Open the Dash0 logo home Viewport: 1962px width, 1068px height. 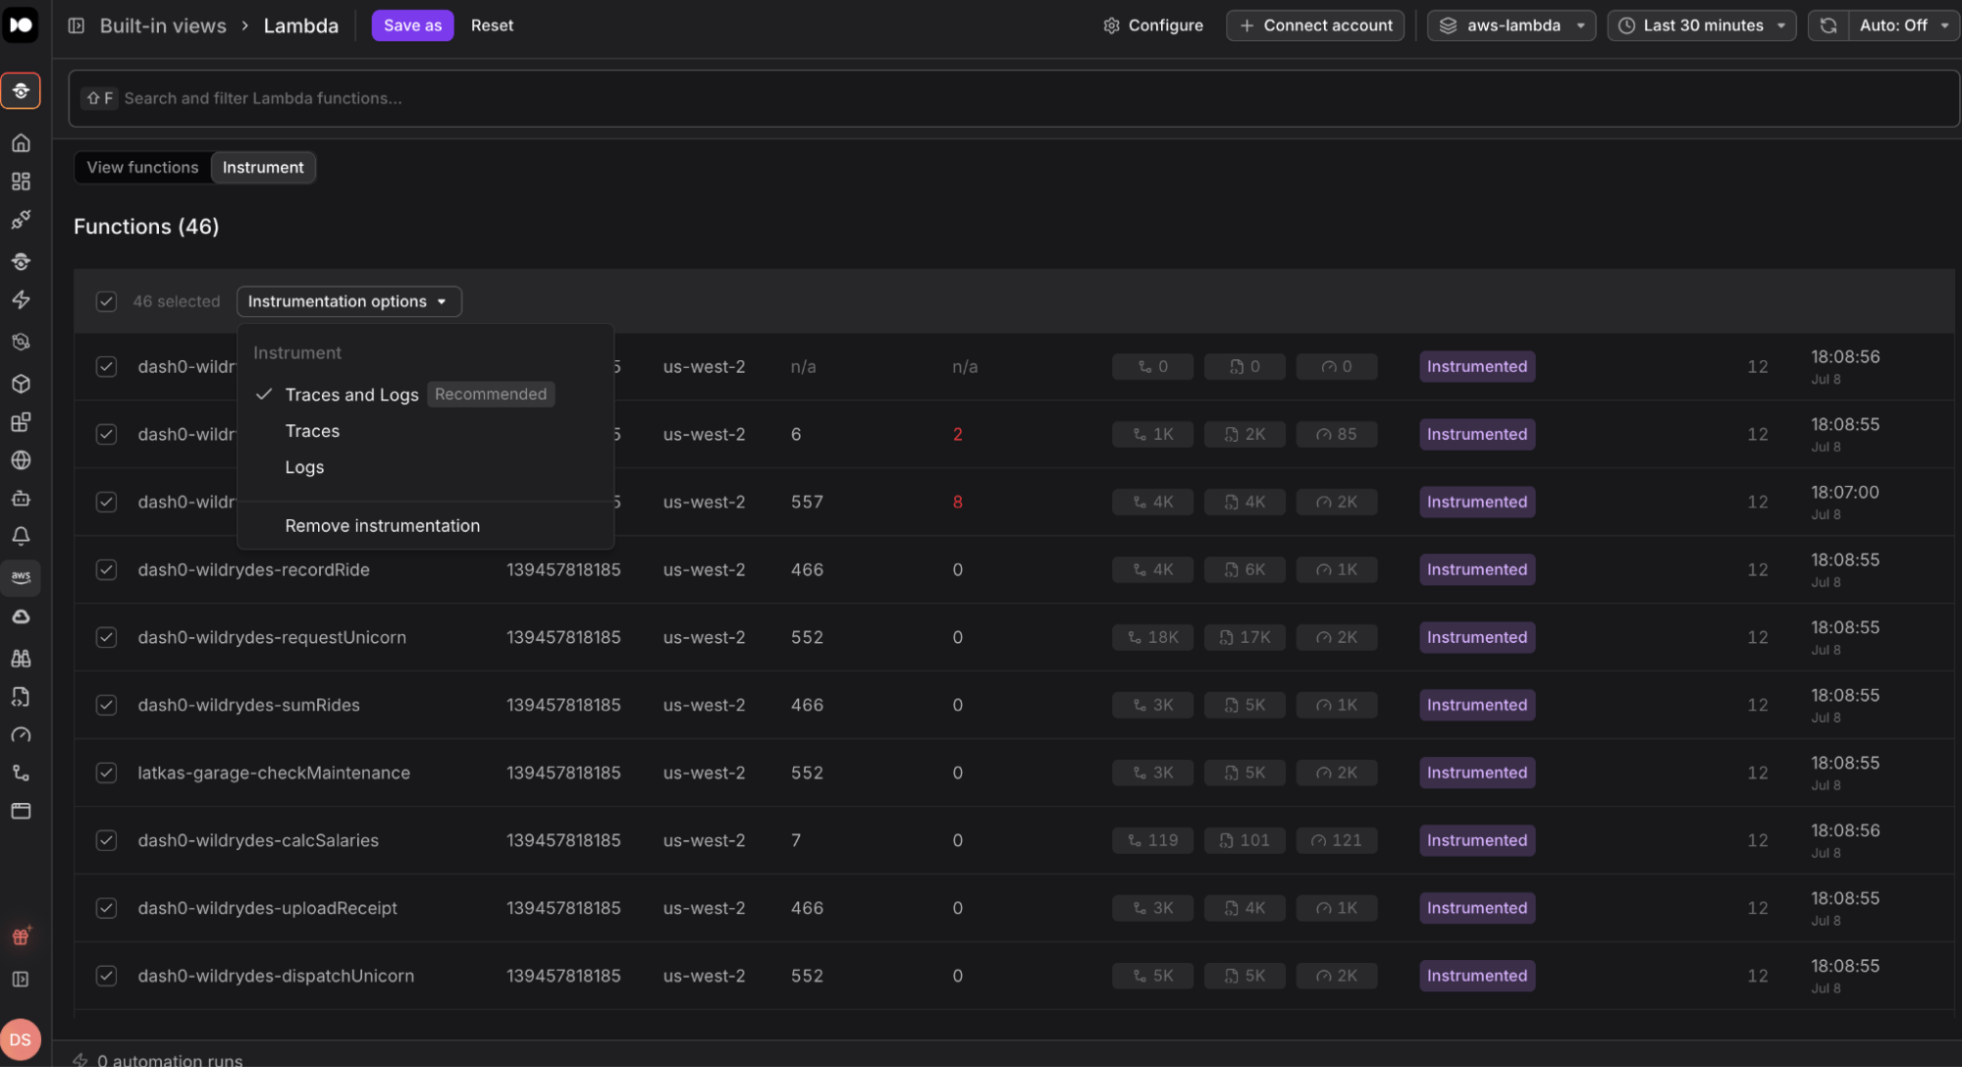point(21,25)
